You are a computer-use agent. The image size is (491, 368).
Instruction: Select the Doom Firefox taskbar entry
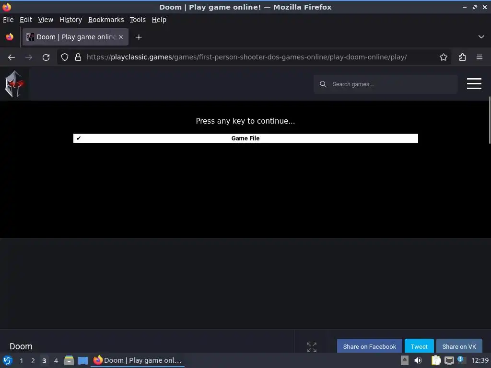point(138,360)
